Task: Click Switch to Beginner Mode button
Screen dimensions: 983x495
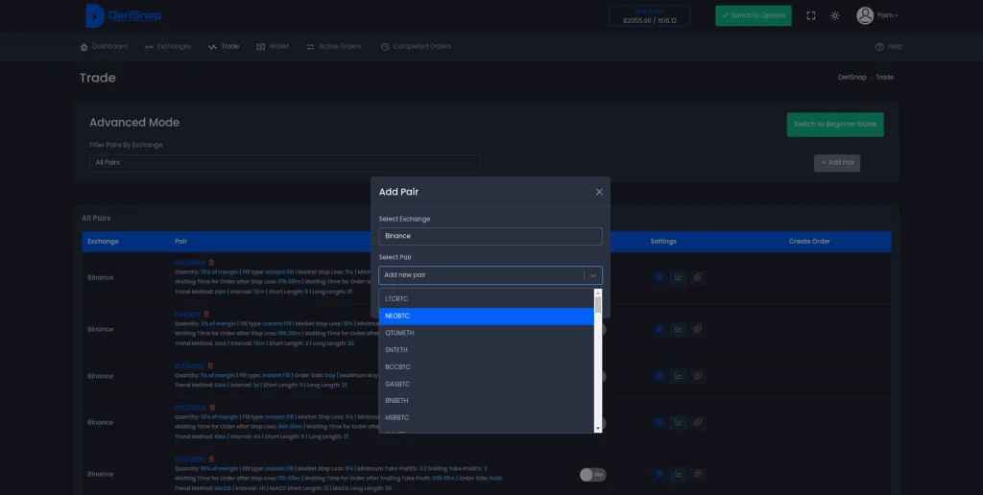Action: tap(834, 125)
